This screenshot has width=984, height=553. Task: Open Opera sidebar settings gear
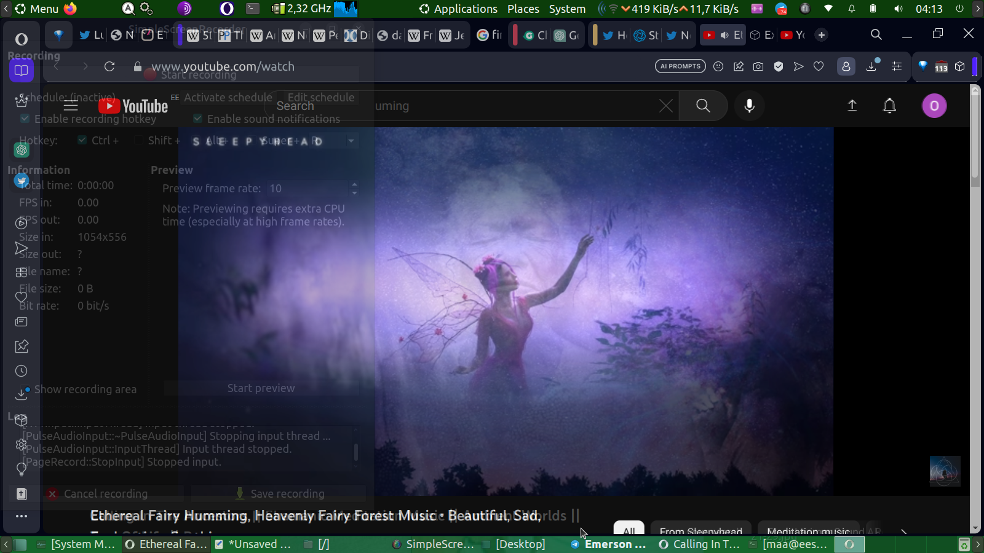click(x=22, y=444)
